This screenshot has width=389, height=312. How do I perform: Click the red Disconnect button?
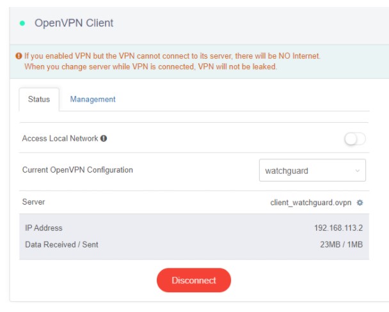point(194,280)
